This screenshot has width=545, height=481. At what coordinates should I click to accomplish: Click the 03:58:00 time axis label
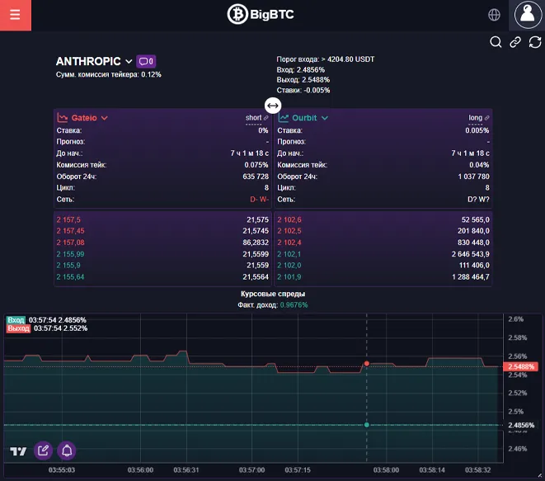pos(386,470)
